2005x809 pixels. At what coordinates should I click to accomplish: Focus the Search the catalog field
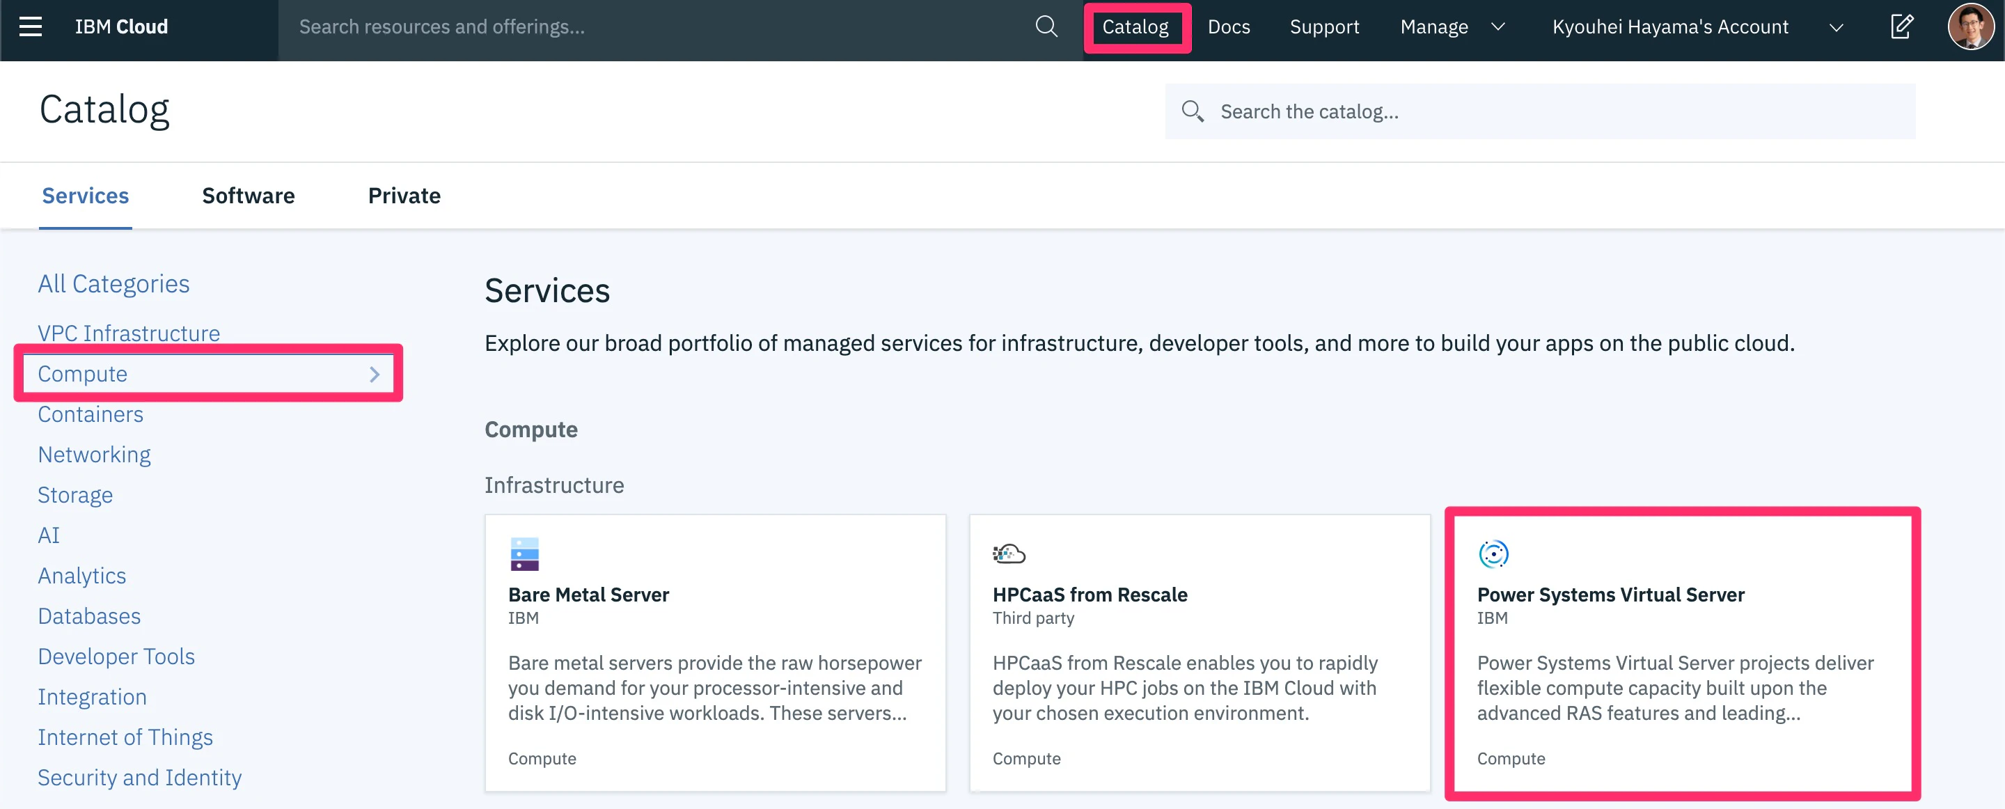pos(1541,111)
